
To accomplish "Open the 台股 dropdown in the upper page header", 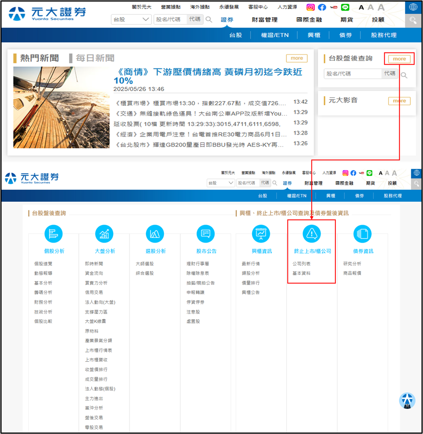I will coord(131,19).
